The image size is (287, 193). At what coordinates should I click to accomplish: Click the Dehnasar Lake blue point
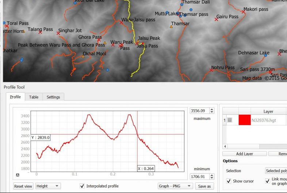(x=265, y=55)
